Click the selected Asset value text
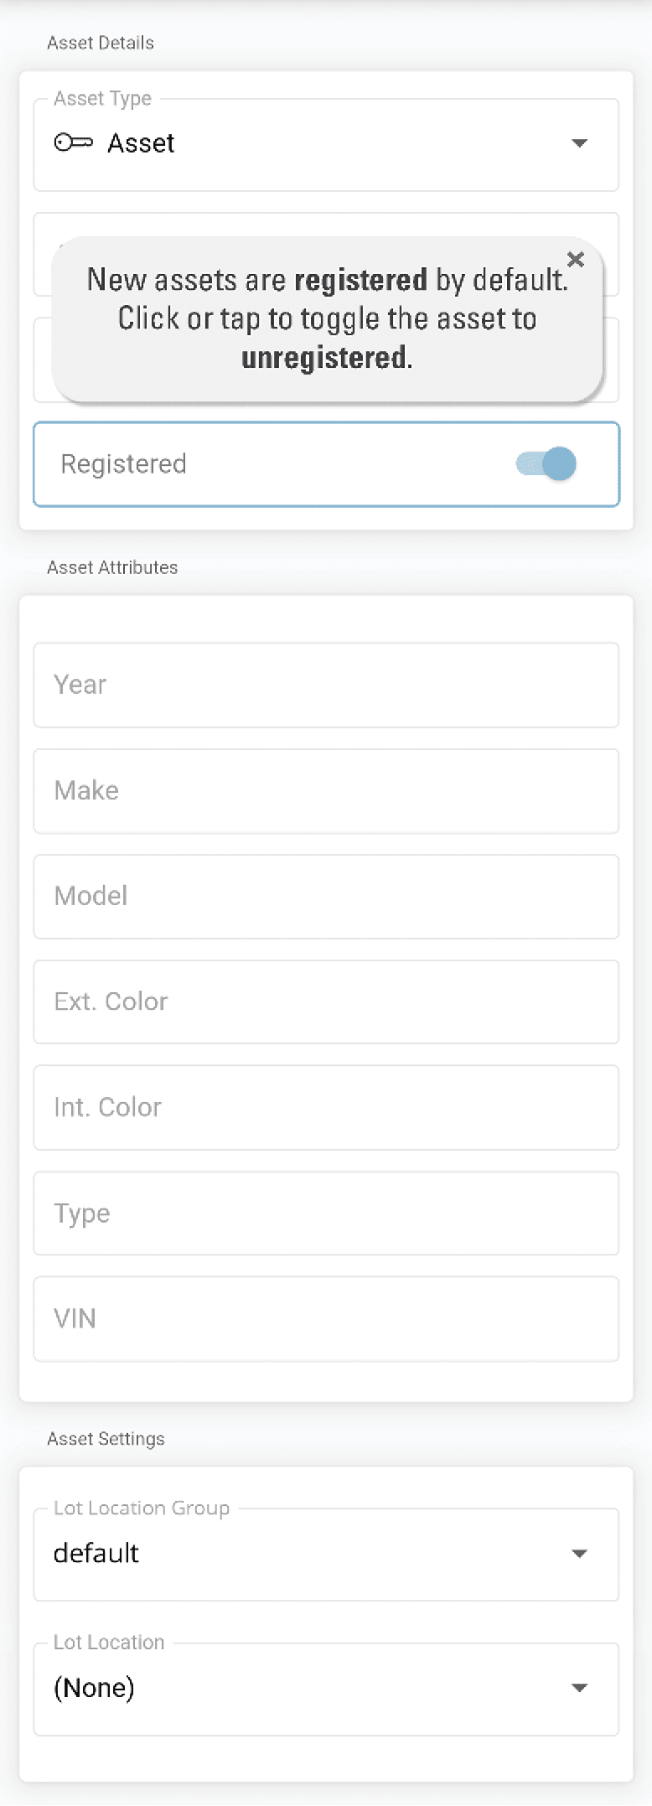This screenshot has height=1806, width=652. (x=141, y=143)
